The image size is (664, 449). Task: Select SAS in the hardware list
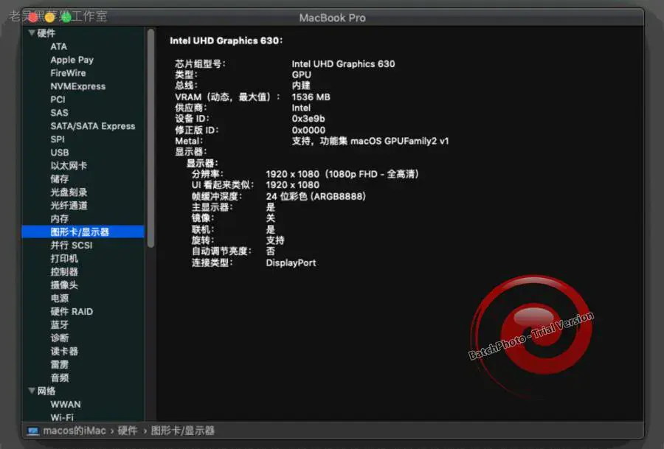pos(59,113)
